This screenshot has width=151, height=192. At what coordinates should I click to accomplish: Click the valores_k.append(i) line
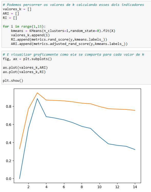coord(30,35)
